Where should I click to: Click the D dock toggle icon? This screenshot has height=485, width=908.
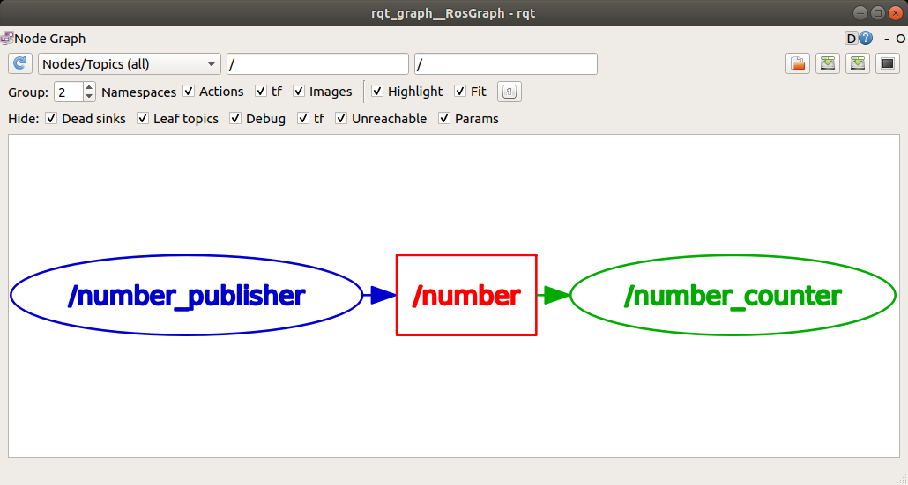click(x=851, y=39)
